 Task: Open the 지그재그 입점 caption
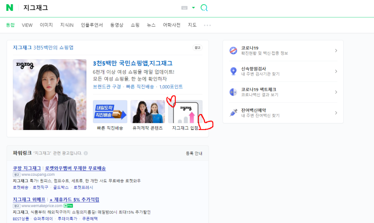coord(185,128)
